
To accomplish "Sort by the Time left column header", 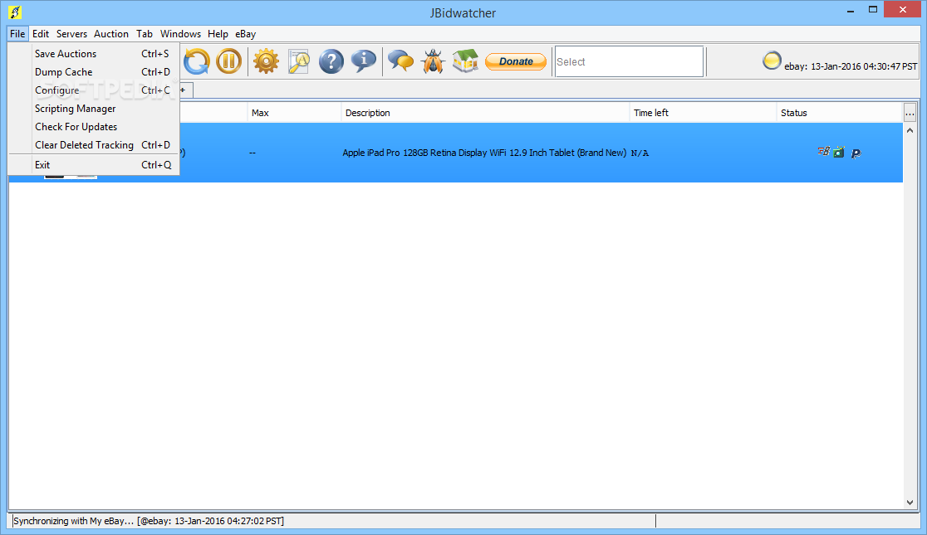I will pos(703,113).
